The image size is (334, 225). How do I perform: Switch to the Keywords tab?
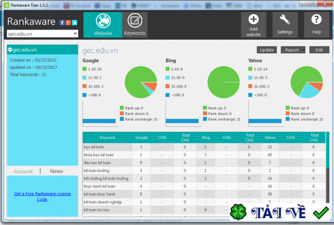(x=134, y=25)
